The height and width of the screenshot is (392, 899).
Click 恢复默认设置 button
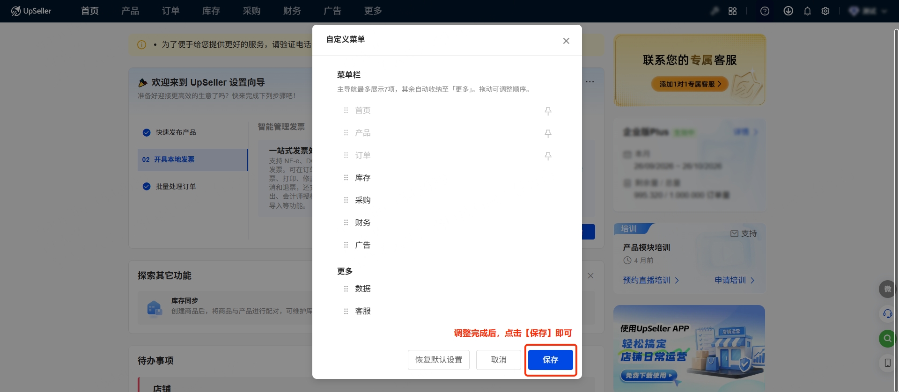pos(439,360)
